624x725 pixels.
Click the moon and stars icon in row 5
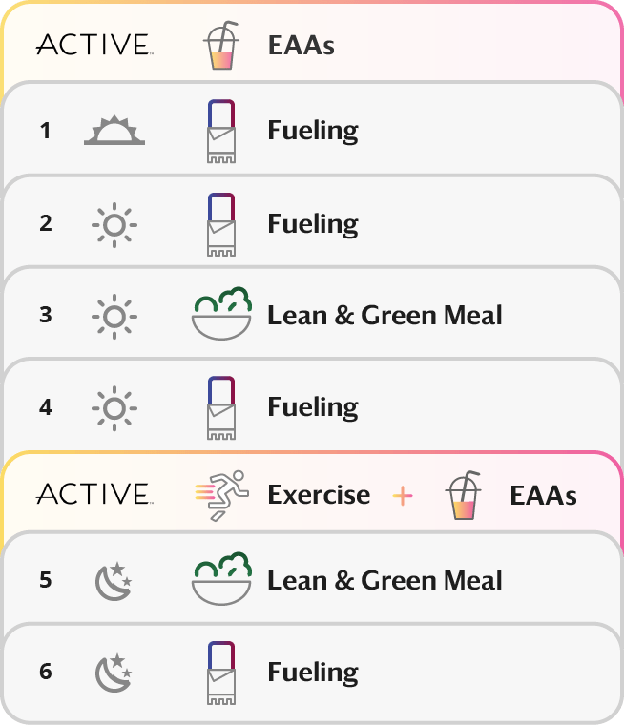(x=114, y=581)
